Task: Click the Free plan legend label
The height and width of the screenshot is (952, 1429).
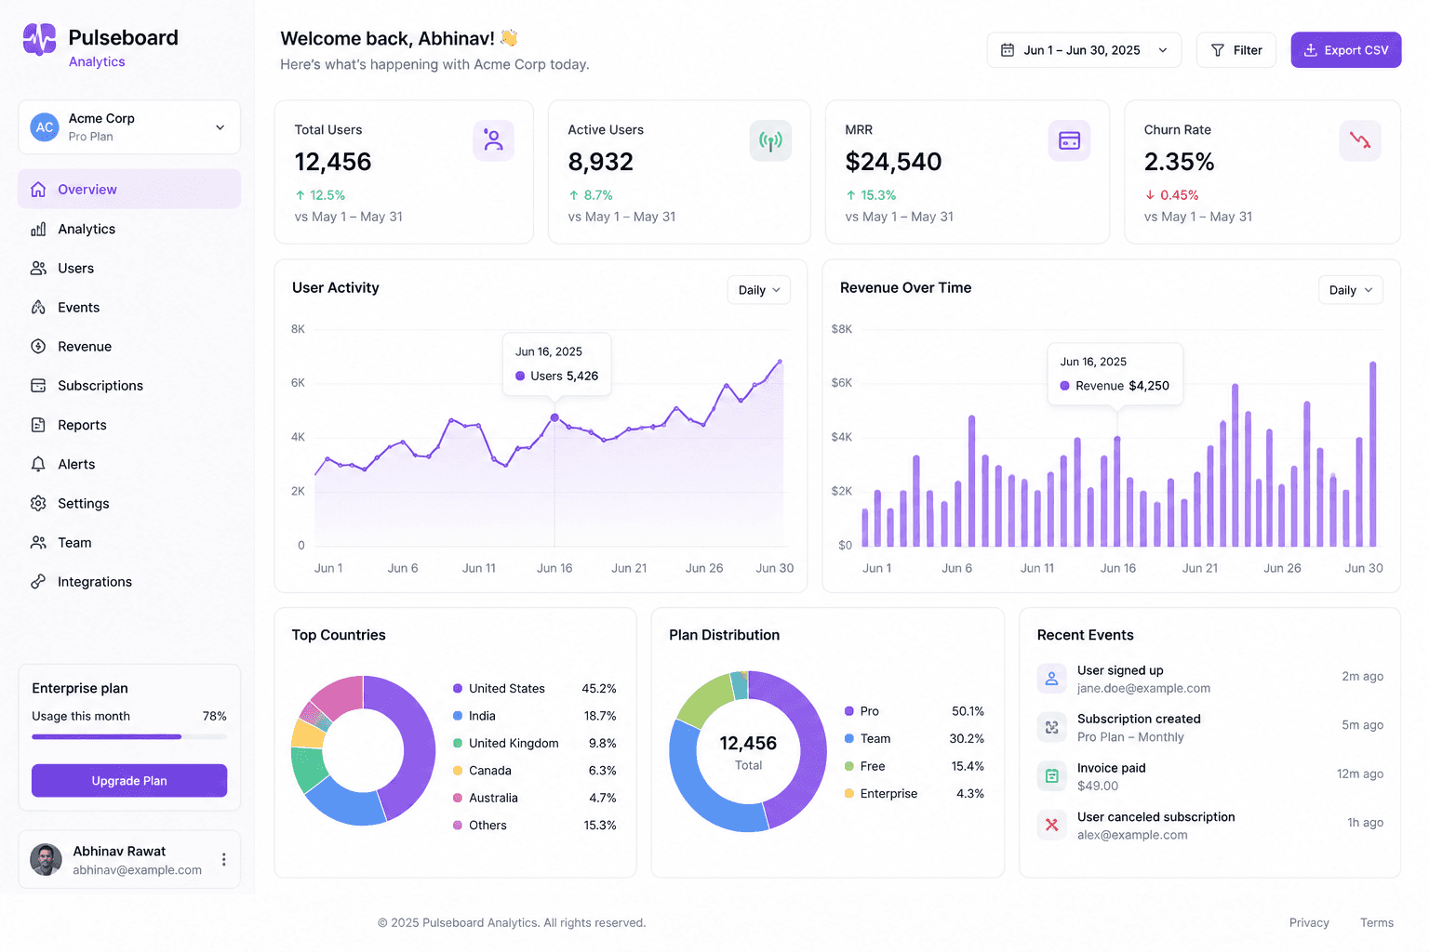Action: coord(873,766)
